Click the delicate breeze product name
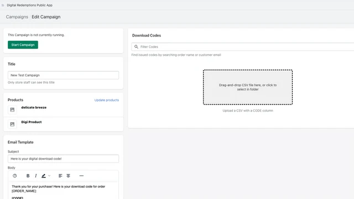Image resolution: width=354 pixels, height=199 pixels. pos(34,107)
